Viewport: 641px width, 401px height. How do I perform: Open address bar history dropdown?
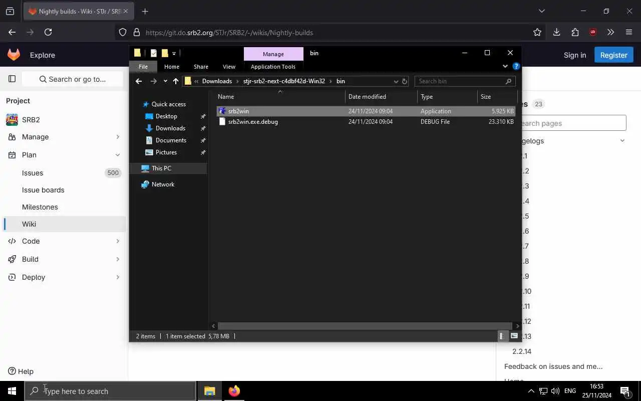click(396, 81)
